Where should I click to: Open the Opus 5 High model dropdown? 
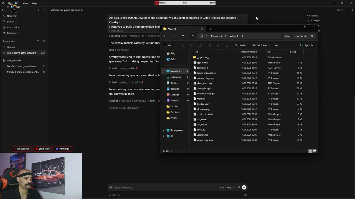tap(227, 187)
